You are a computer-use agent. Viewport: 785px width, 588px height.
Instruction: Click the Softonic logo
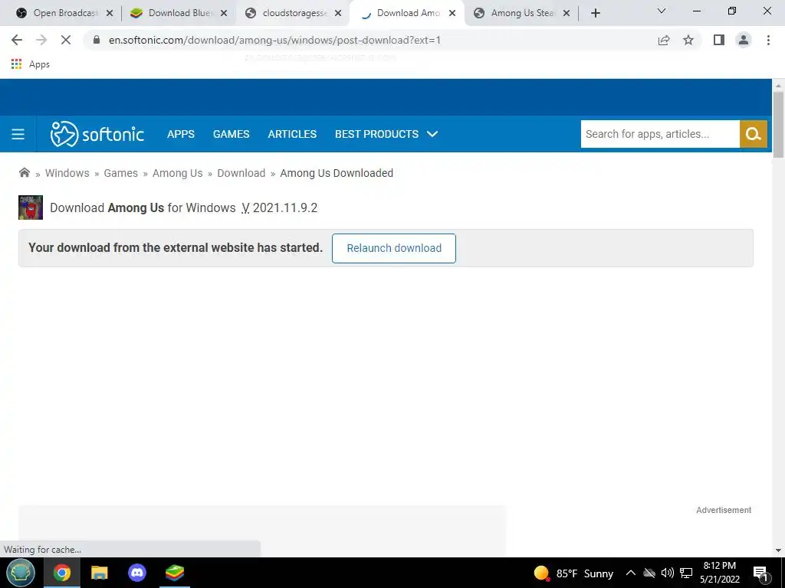(x=97, y=134)
